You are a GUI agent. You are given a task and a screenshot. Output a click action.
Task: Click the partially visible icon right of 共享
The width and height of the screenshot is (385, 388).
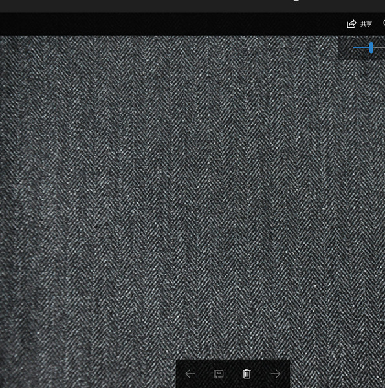click(384, 23)
